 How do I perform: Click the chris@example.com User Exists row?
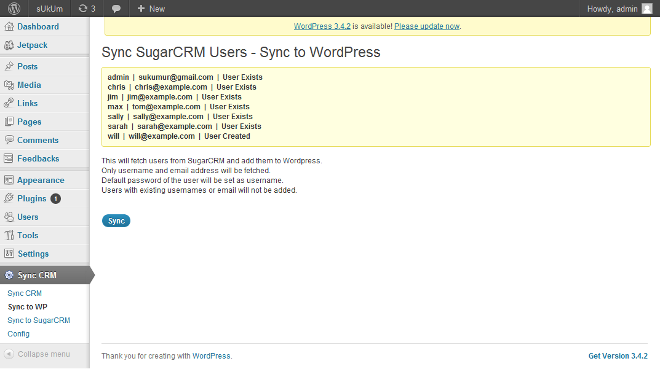point(182,87)
